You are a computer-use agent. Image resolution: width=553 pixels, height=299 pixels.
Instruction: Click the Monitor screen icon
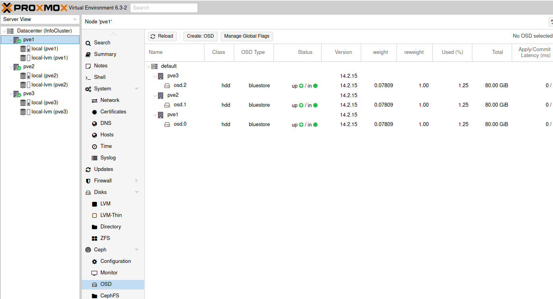94,273
